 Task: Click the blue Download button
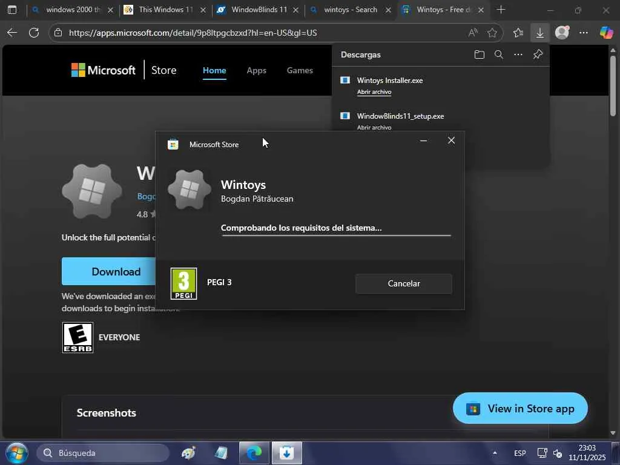click(x=109, y=271)
